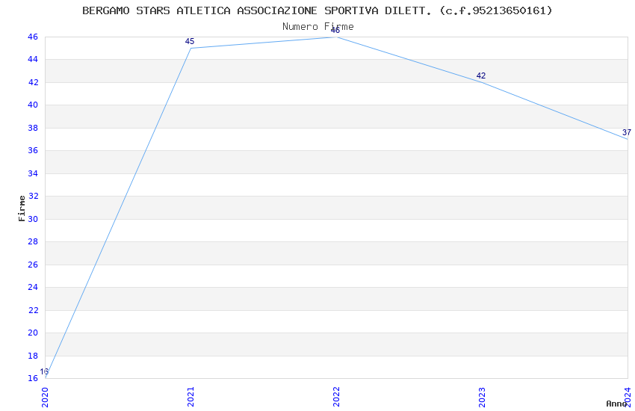This screenshot has width=635, height=411.
Task: Click the y-axis tick label 22
Action: pos(33,310)
